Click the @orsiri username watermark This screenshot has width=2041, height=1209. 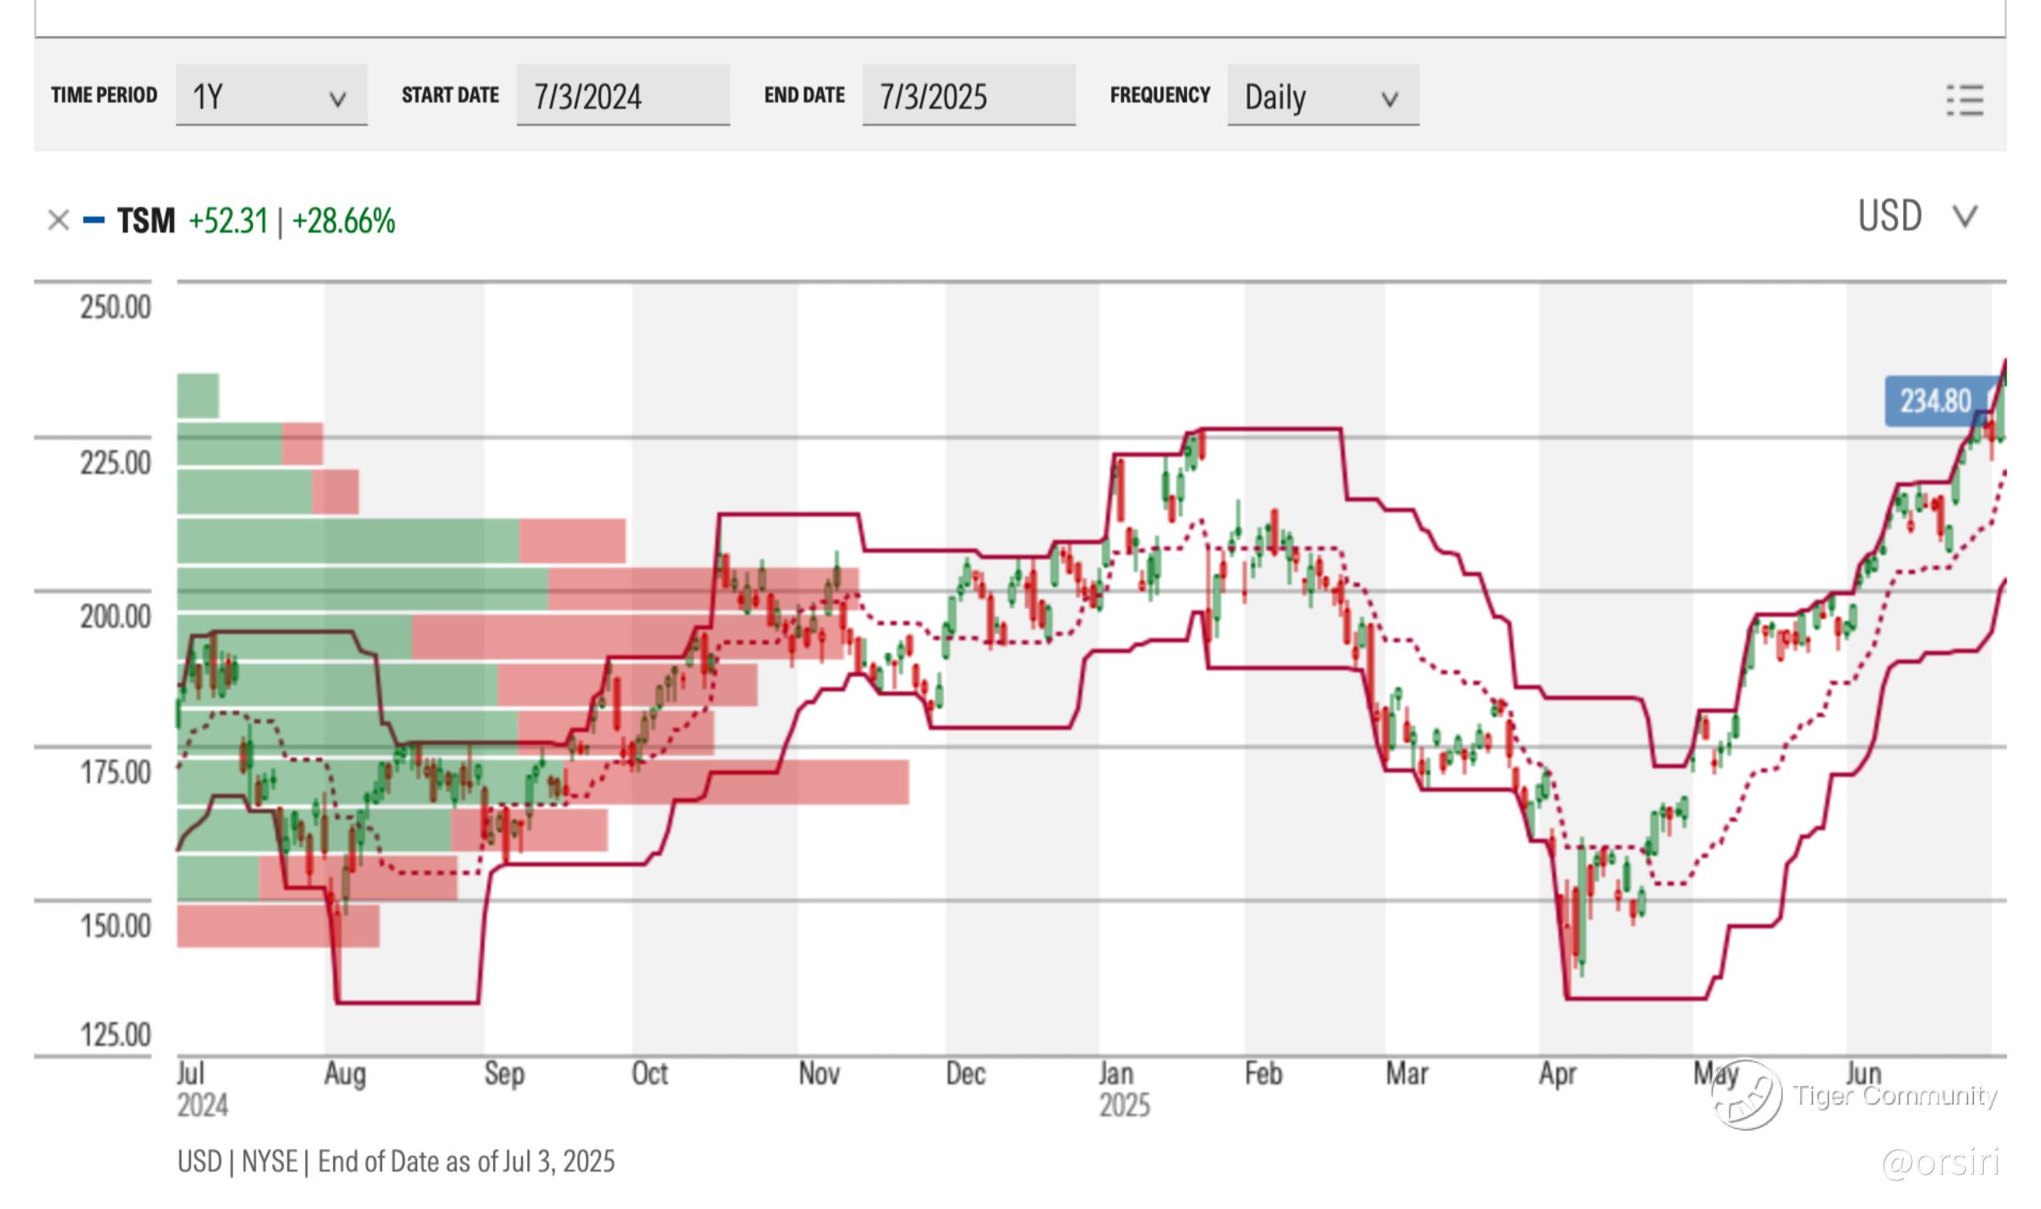(x=1940, y=1162)
